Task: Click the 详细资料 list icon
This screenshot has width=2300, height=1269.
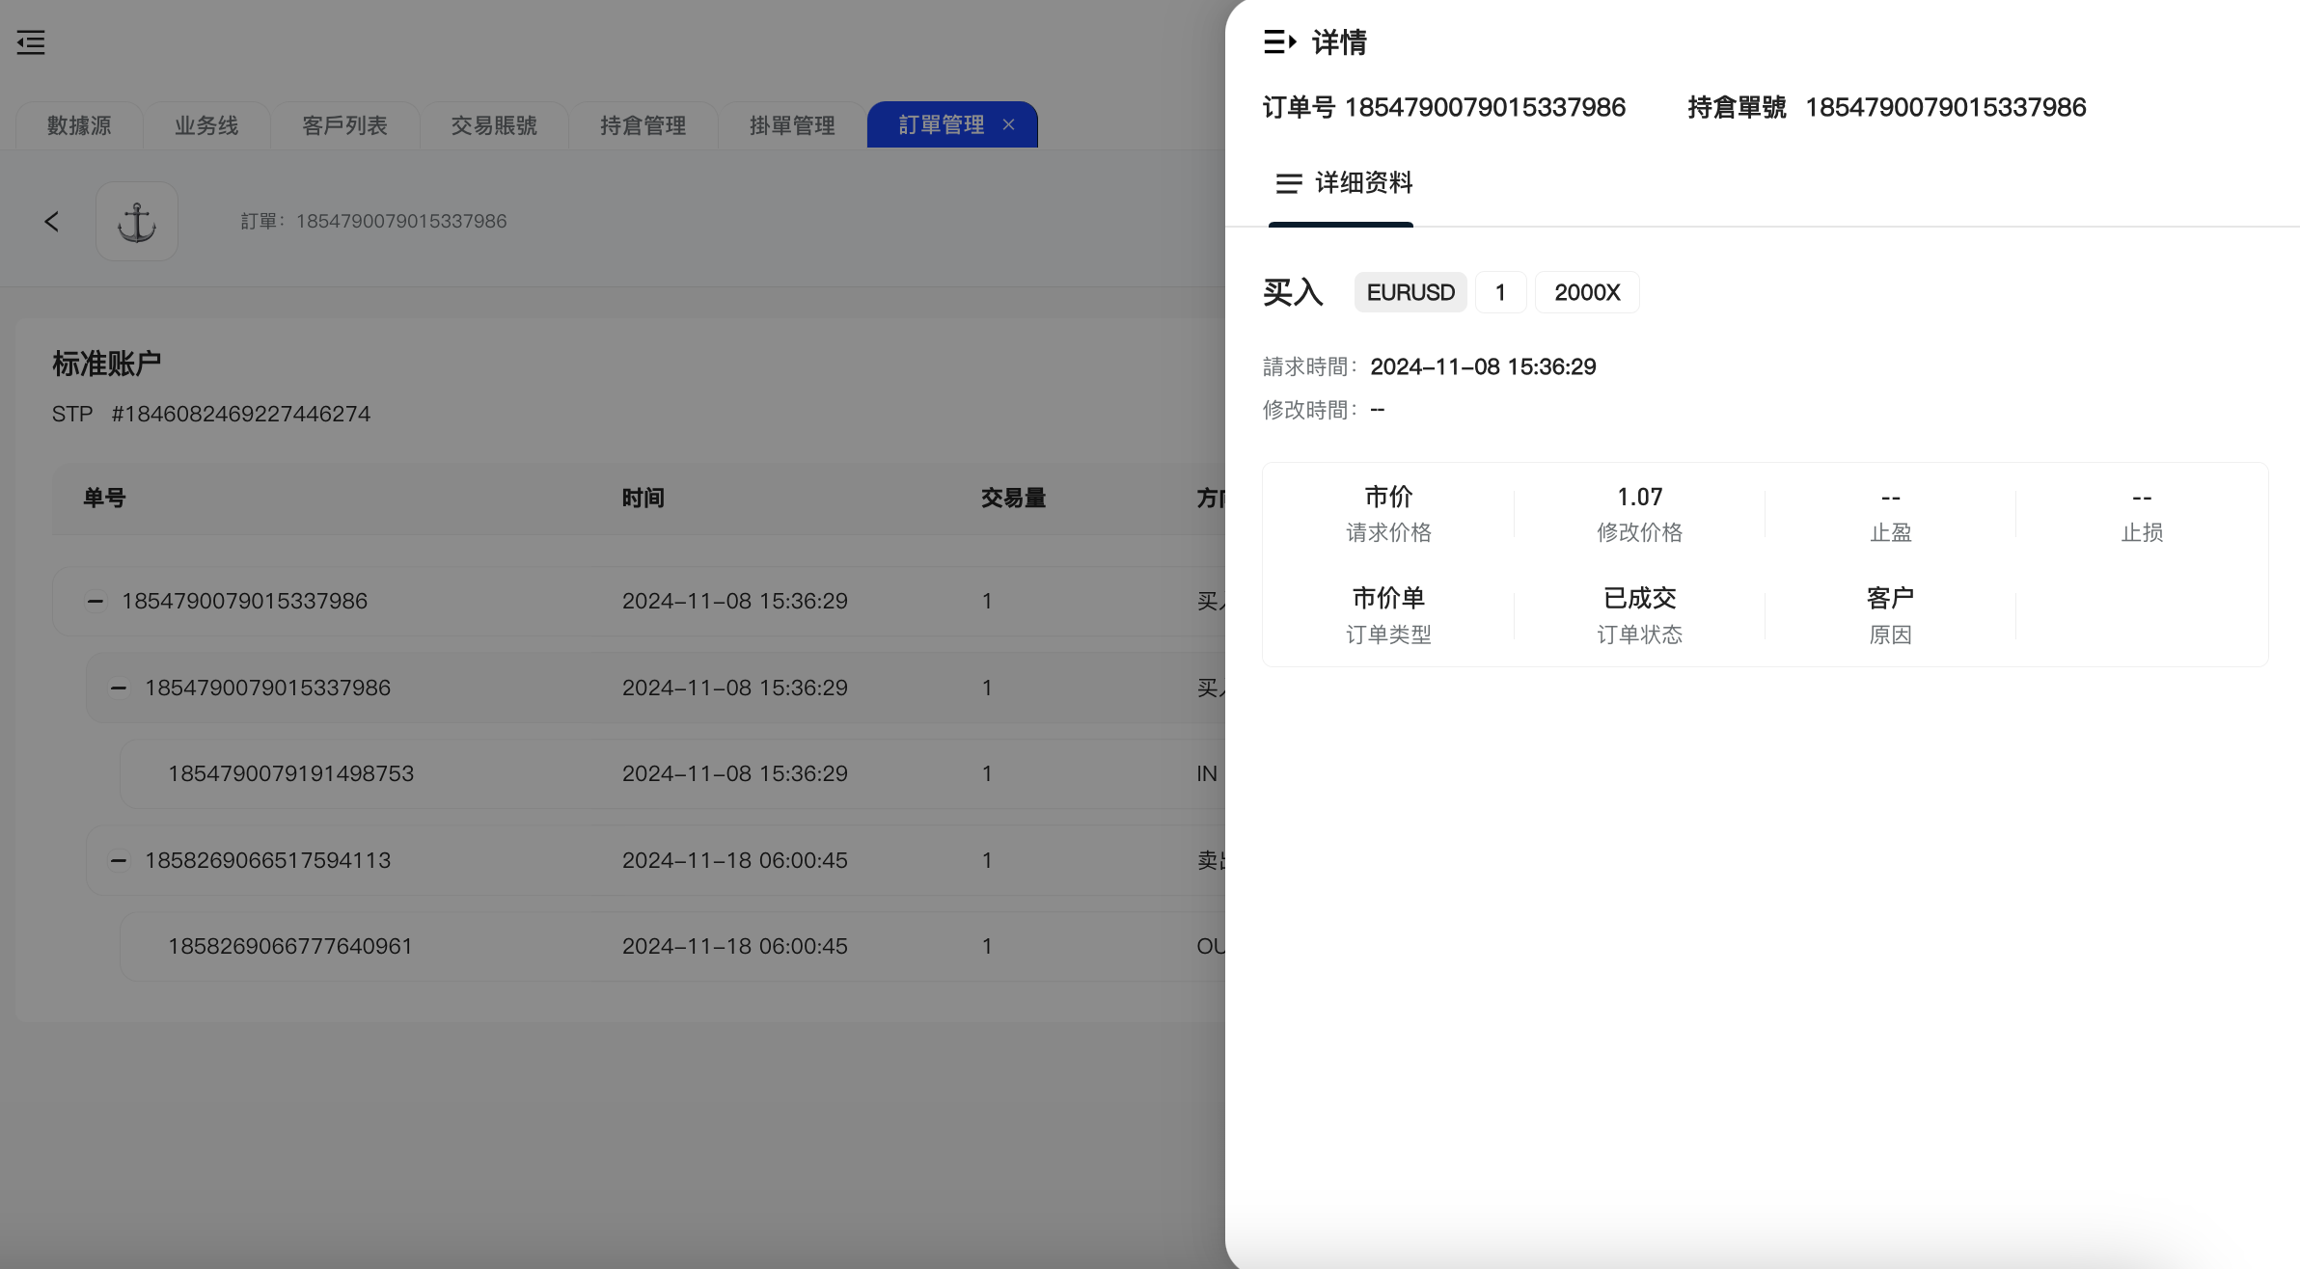Action: (1288, 183)
